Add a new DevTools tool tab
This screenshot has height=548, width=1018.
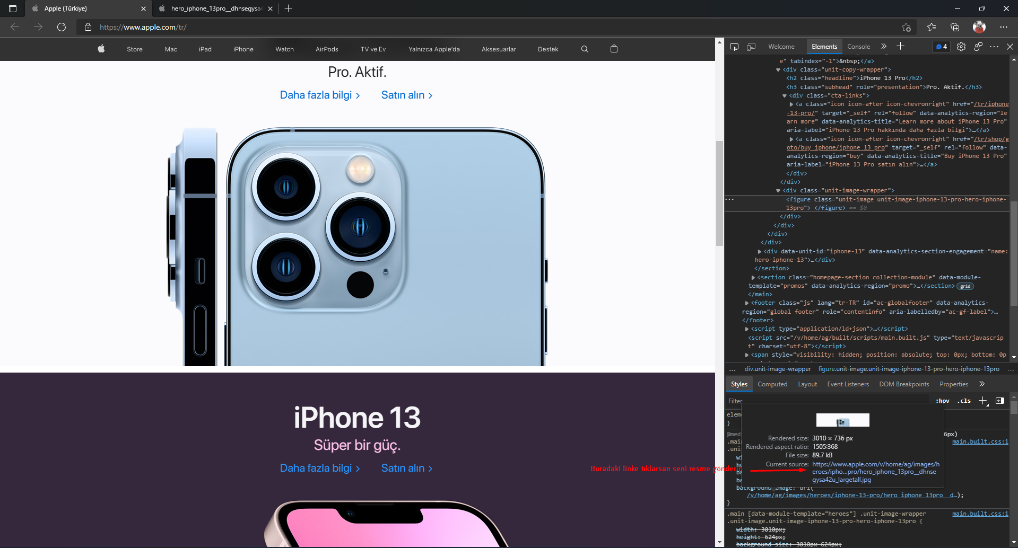click(x=901, y=47)
